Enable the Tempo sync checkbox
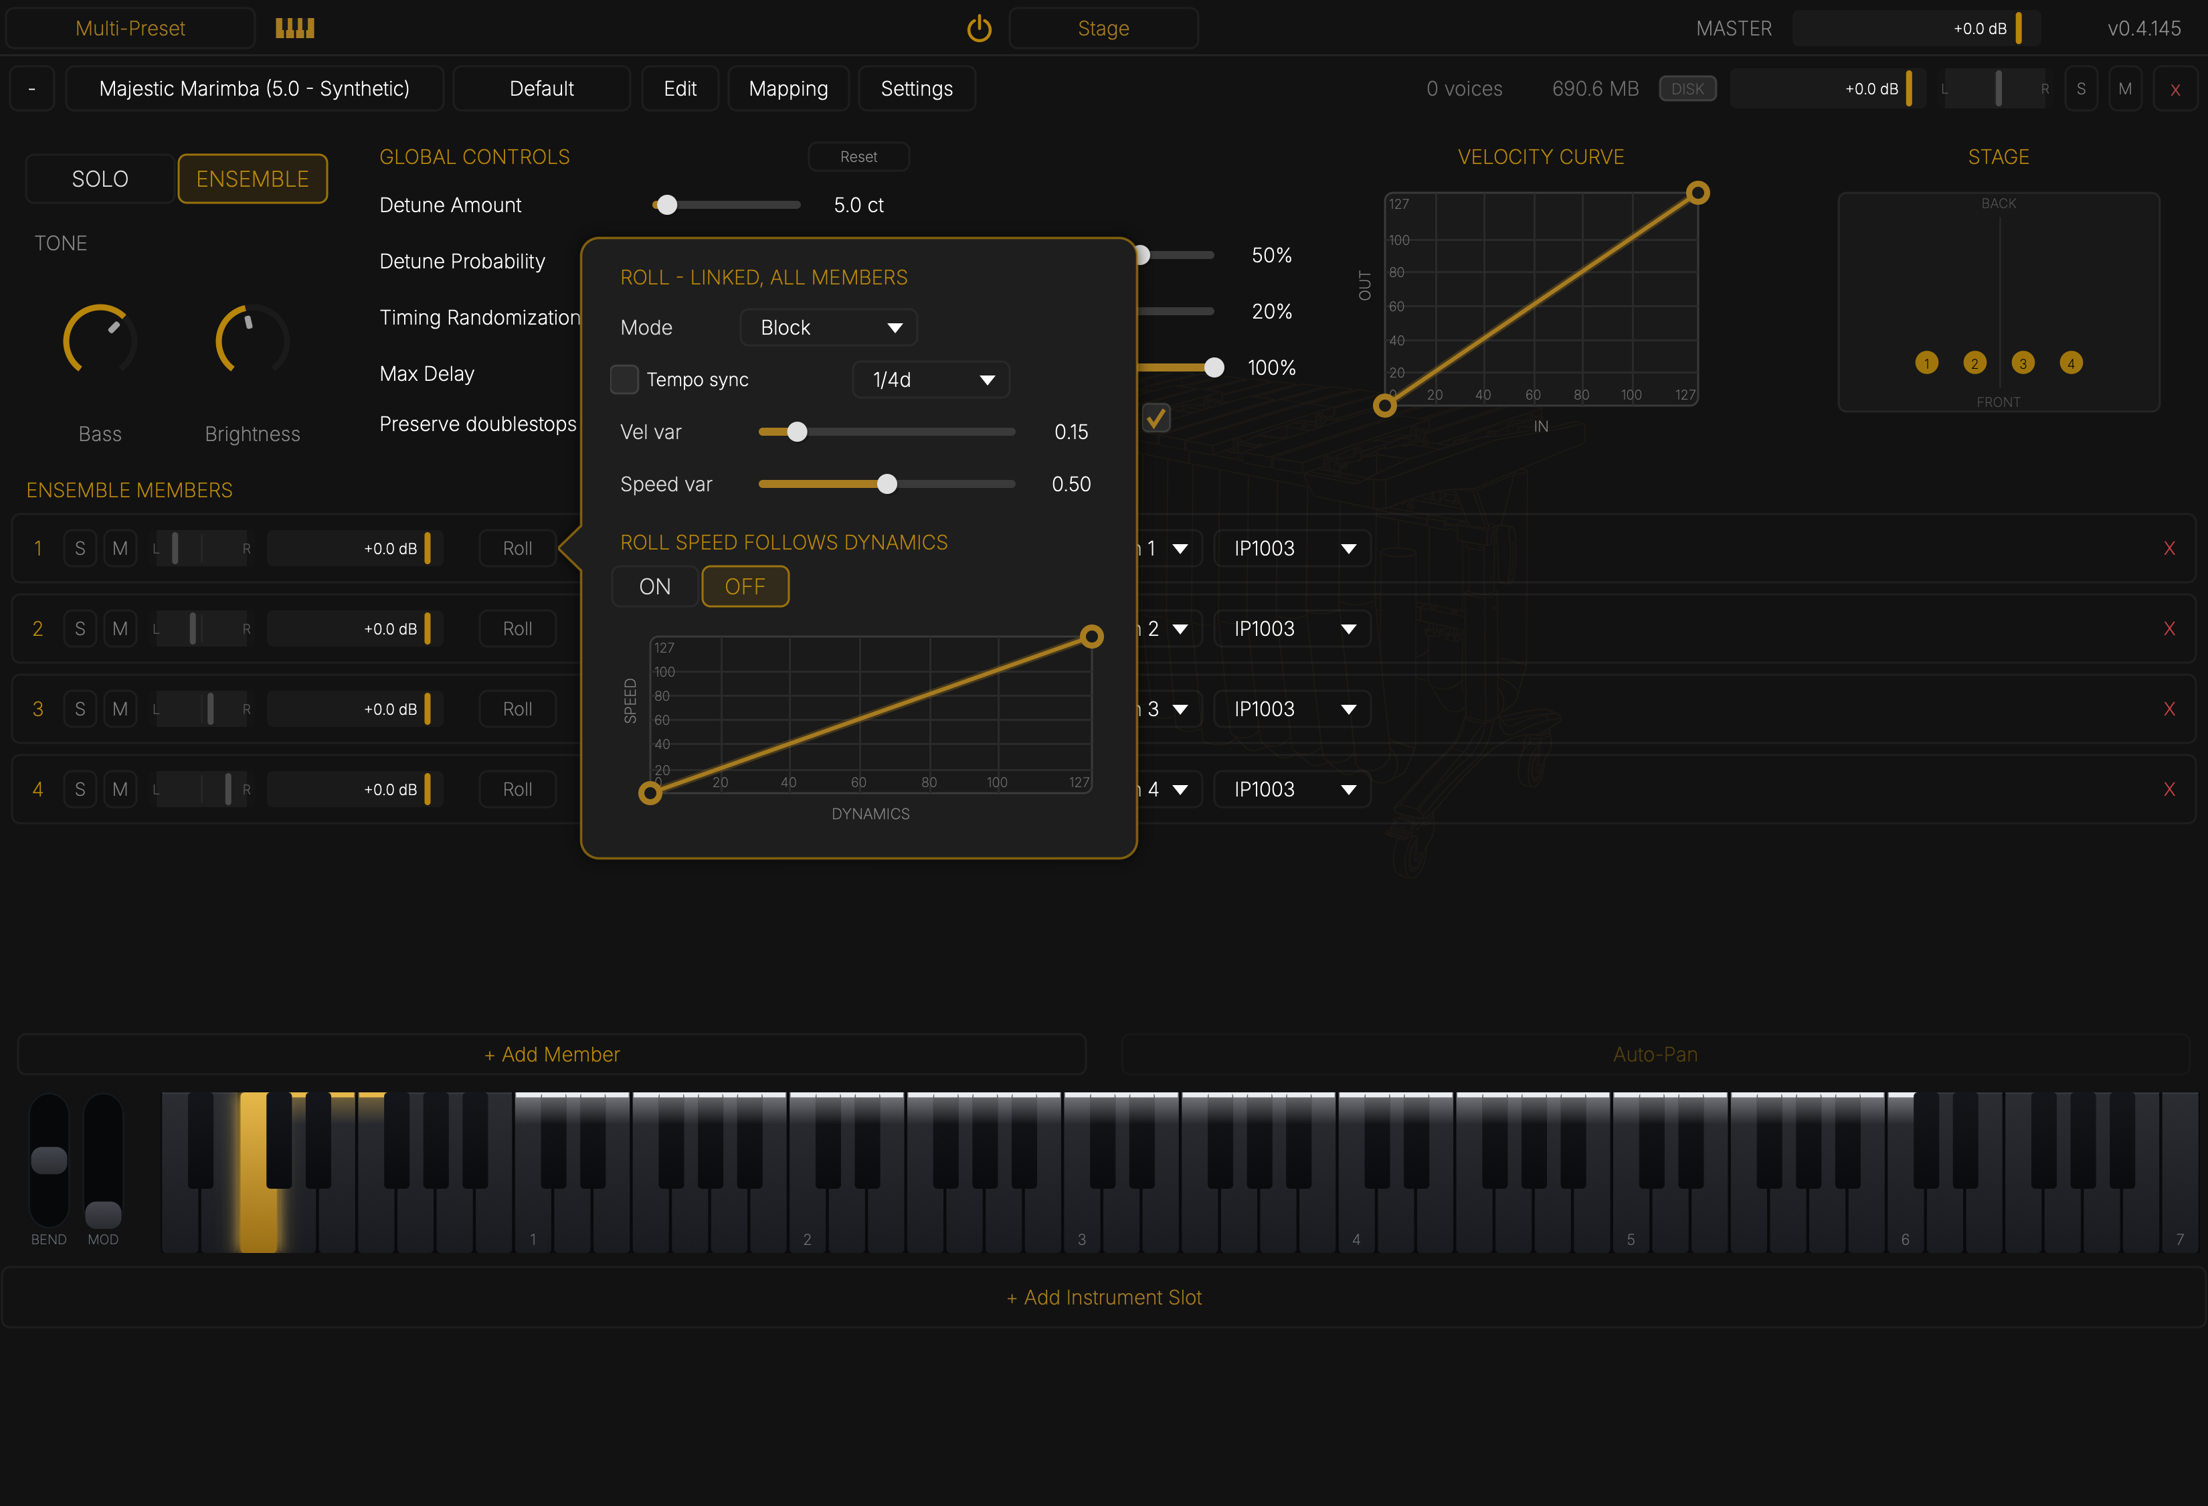The width and height of the screenshot is (2208, 1506). (624, 379)
